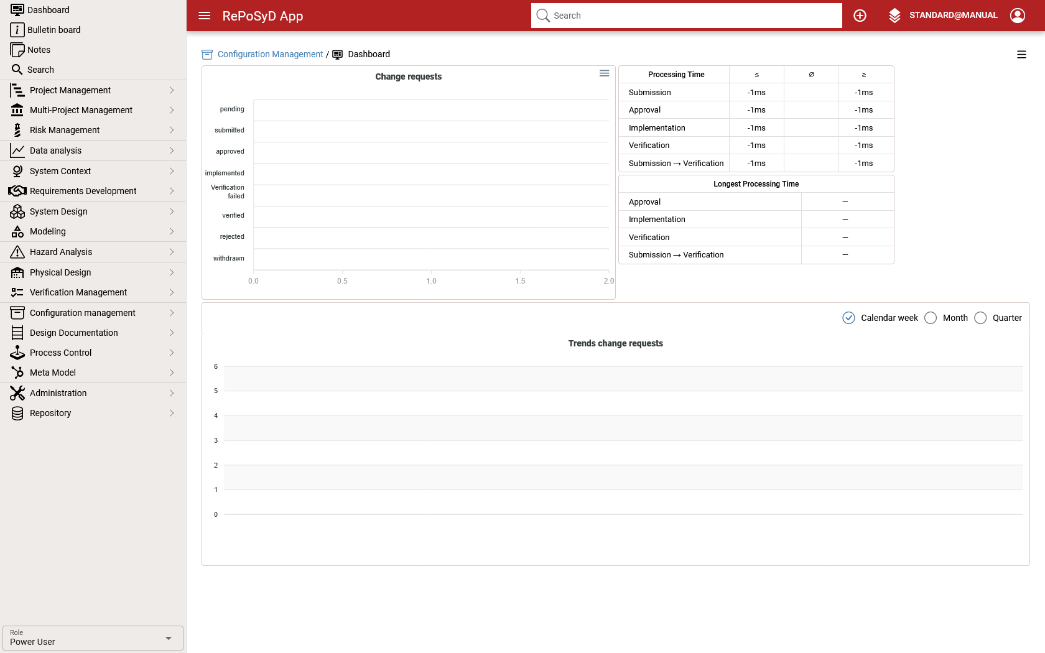The image size is (1045, 653).
Task: Click the 'Submission' row in Processing Time
Action: 756,93
